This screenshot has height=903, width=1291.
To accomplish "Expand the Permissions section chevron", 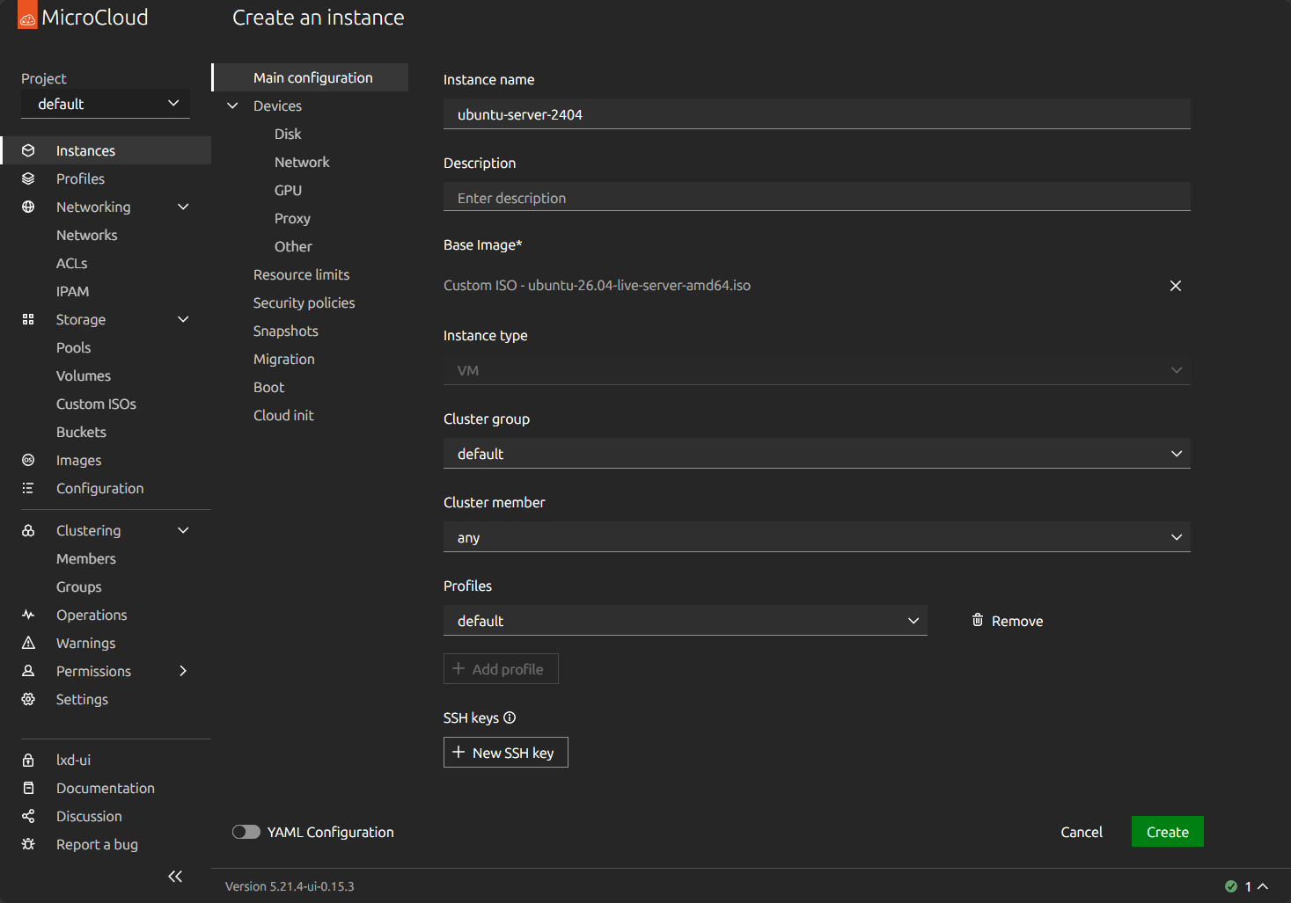I will point(183,671).
